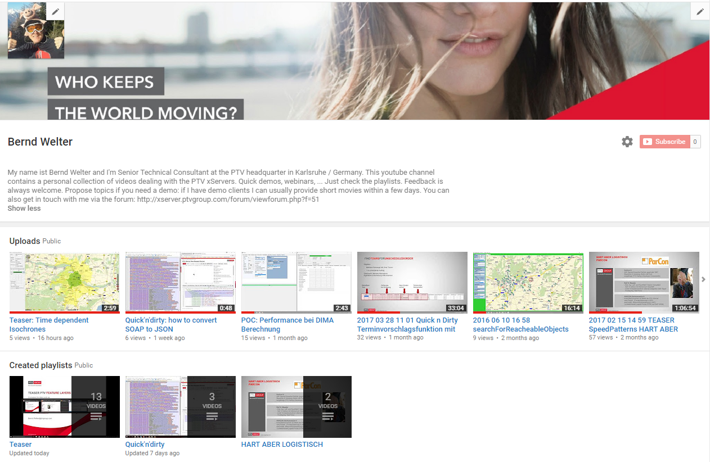Click the Uploads section heading

25,241
